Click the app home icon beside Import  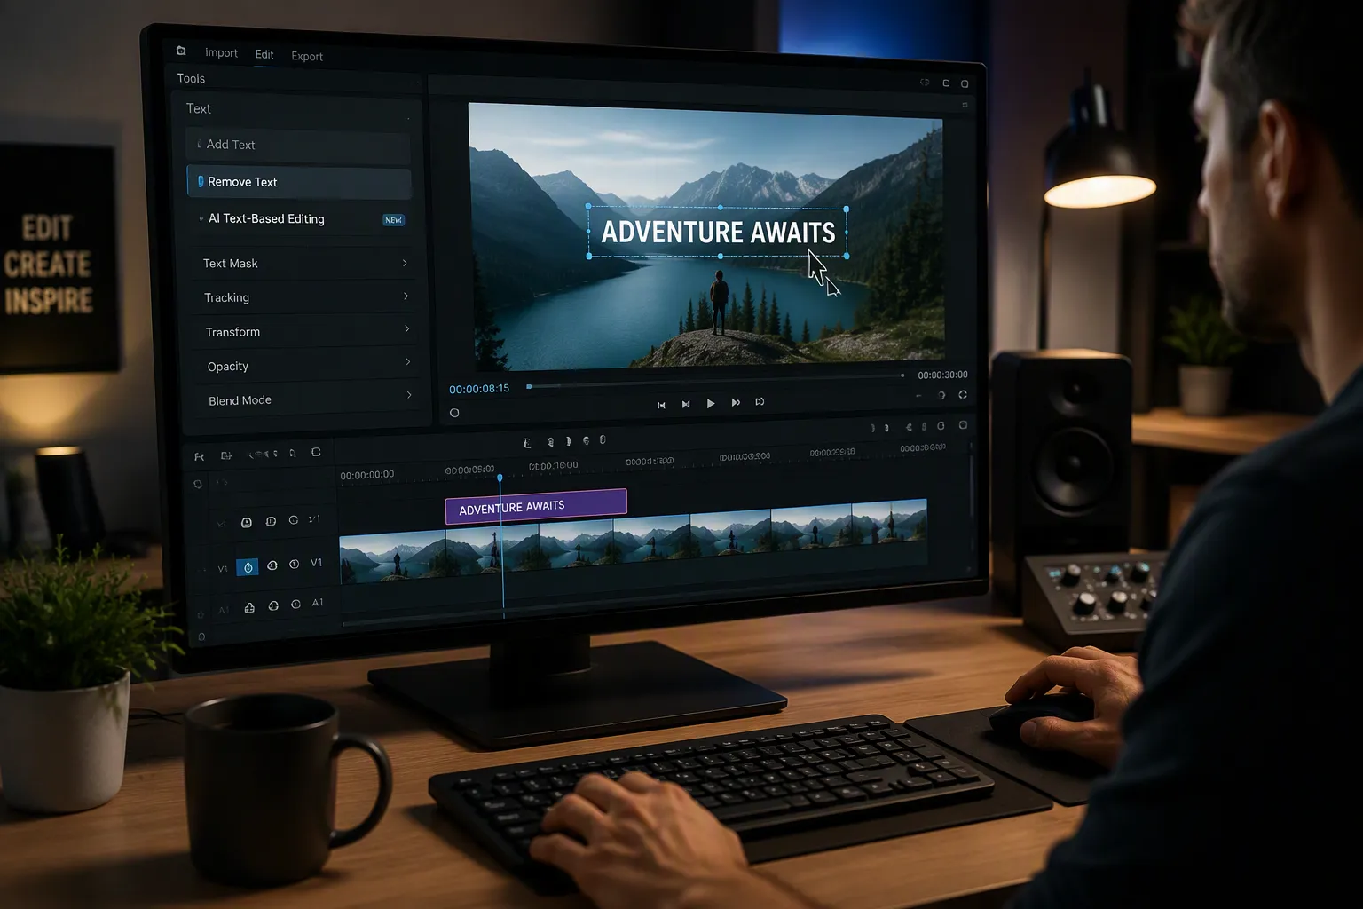181,51
